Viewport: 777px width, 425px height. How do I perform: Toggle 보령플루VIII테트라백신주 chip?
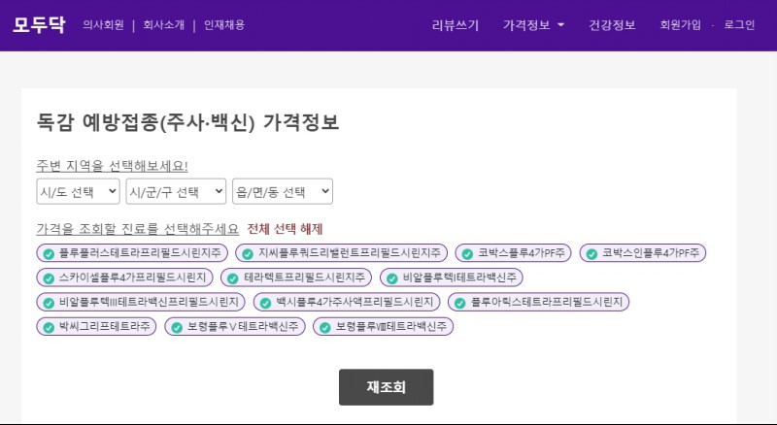[x=383, y=326]
